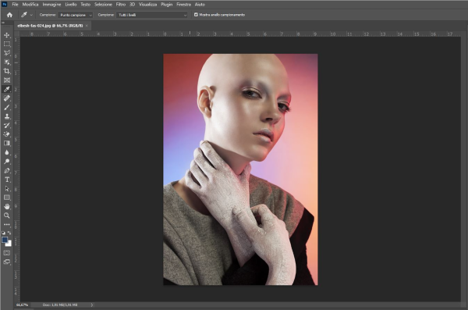Open the Plugin menu

tap(167, 5)
